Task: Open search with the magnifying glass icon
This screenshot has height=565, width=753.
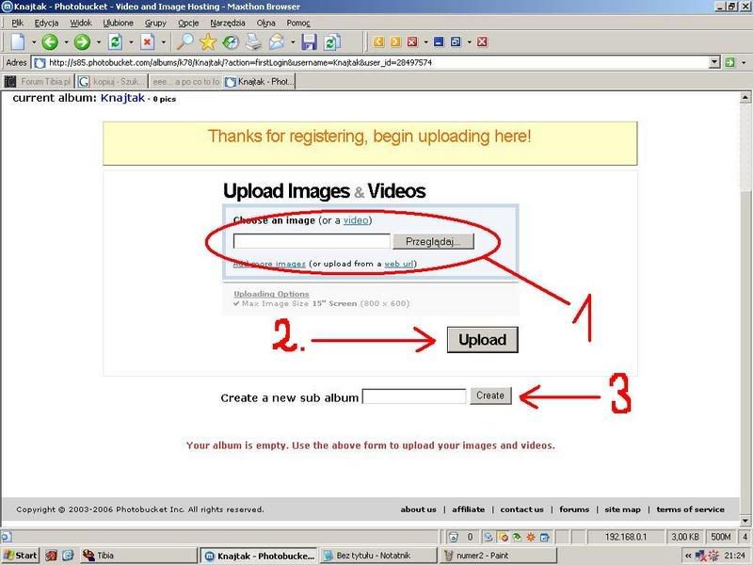Action: pos(184,41)
